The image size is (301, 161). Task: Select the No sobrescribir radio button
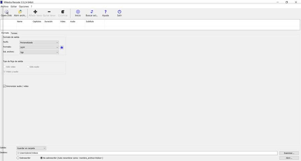[x=41, y=158]
